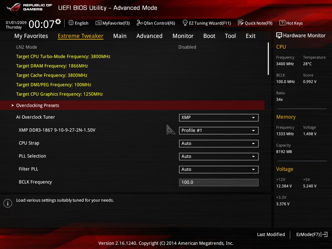
Task: Click memory frequency value 1333 MHz
Action: 285,134
